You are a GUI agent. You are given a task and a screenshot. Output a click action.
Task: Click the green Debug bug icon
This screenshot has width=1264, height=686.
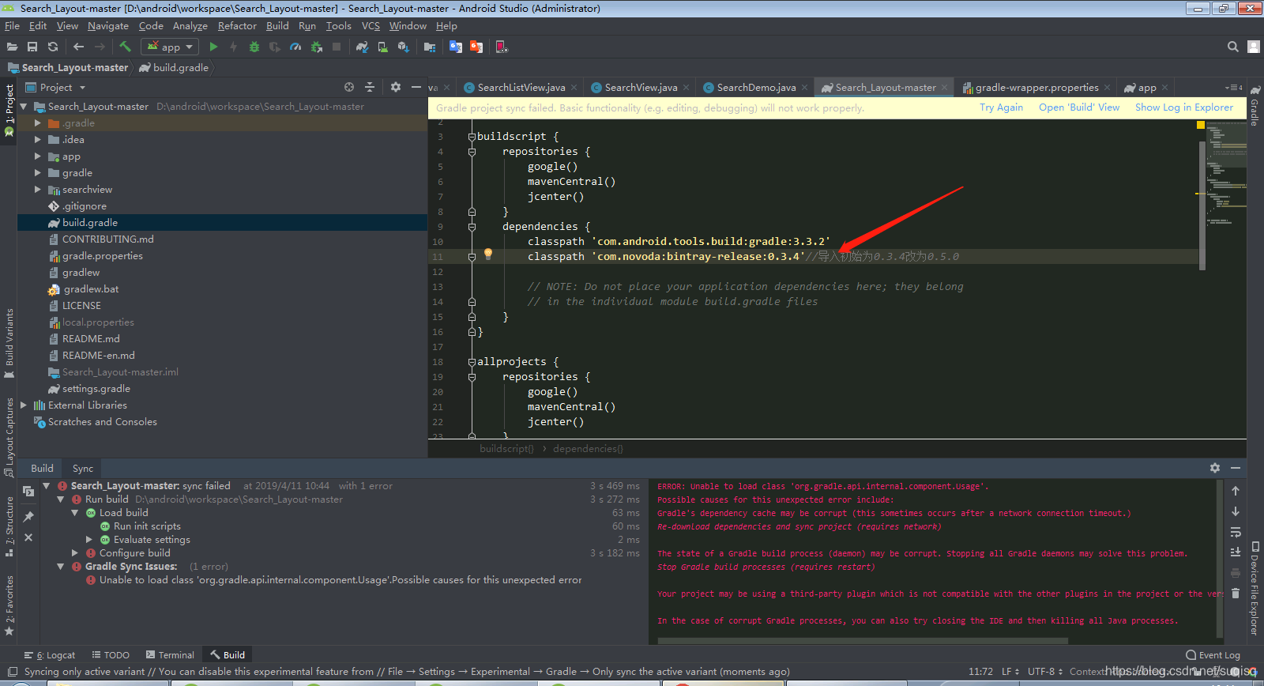coord(254,47)
